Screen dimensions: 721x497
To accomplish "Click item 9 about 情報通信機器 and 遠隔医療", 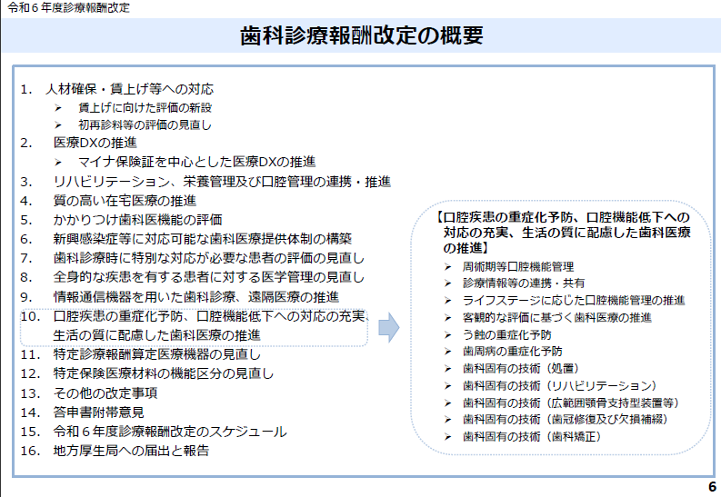I will tap(195, 296).
